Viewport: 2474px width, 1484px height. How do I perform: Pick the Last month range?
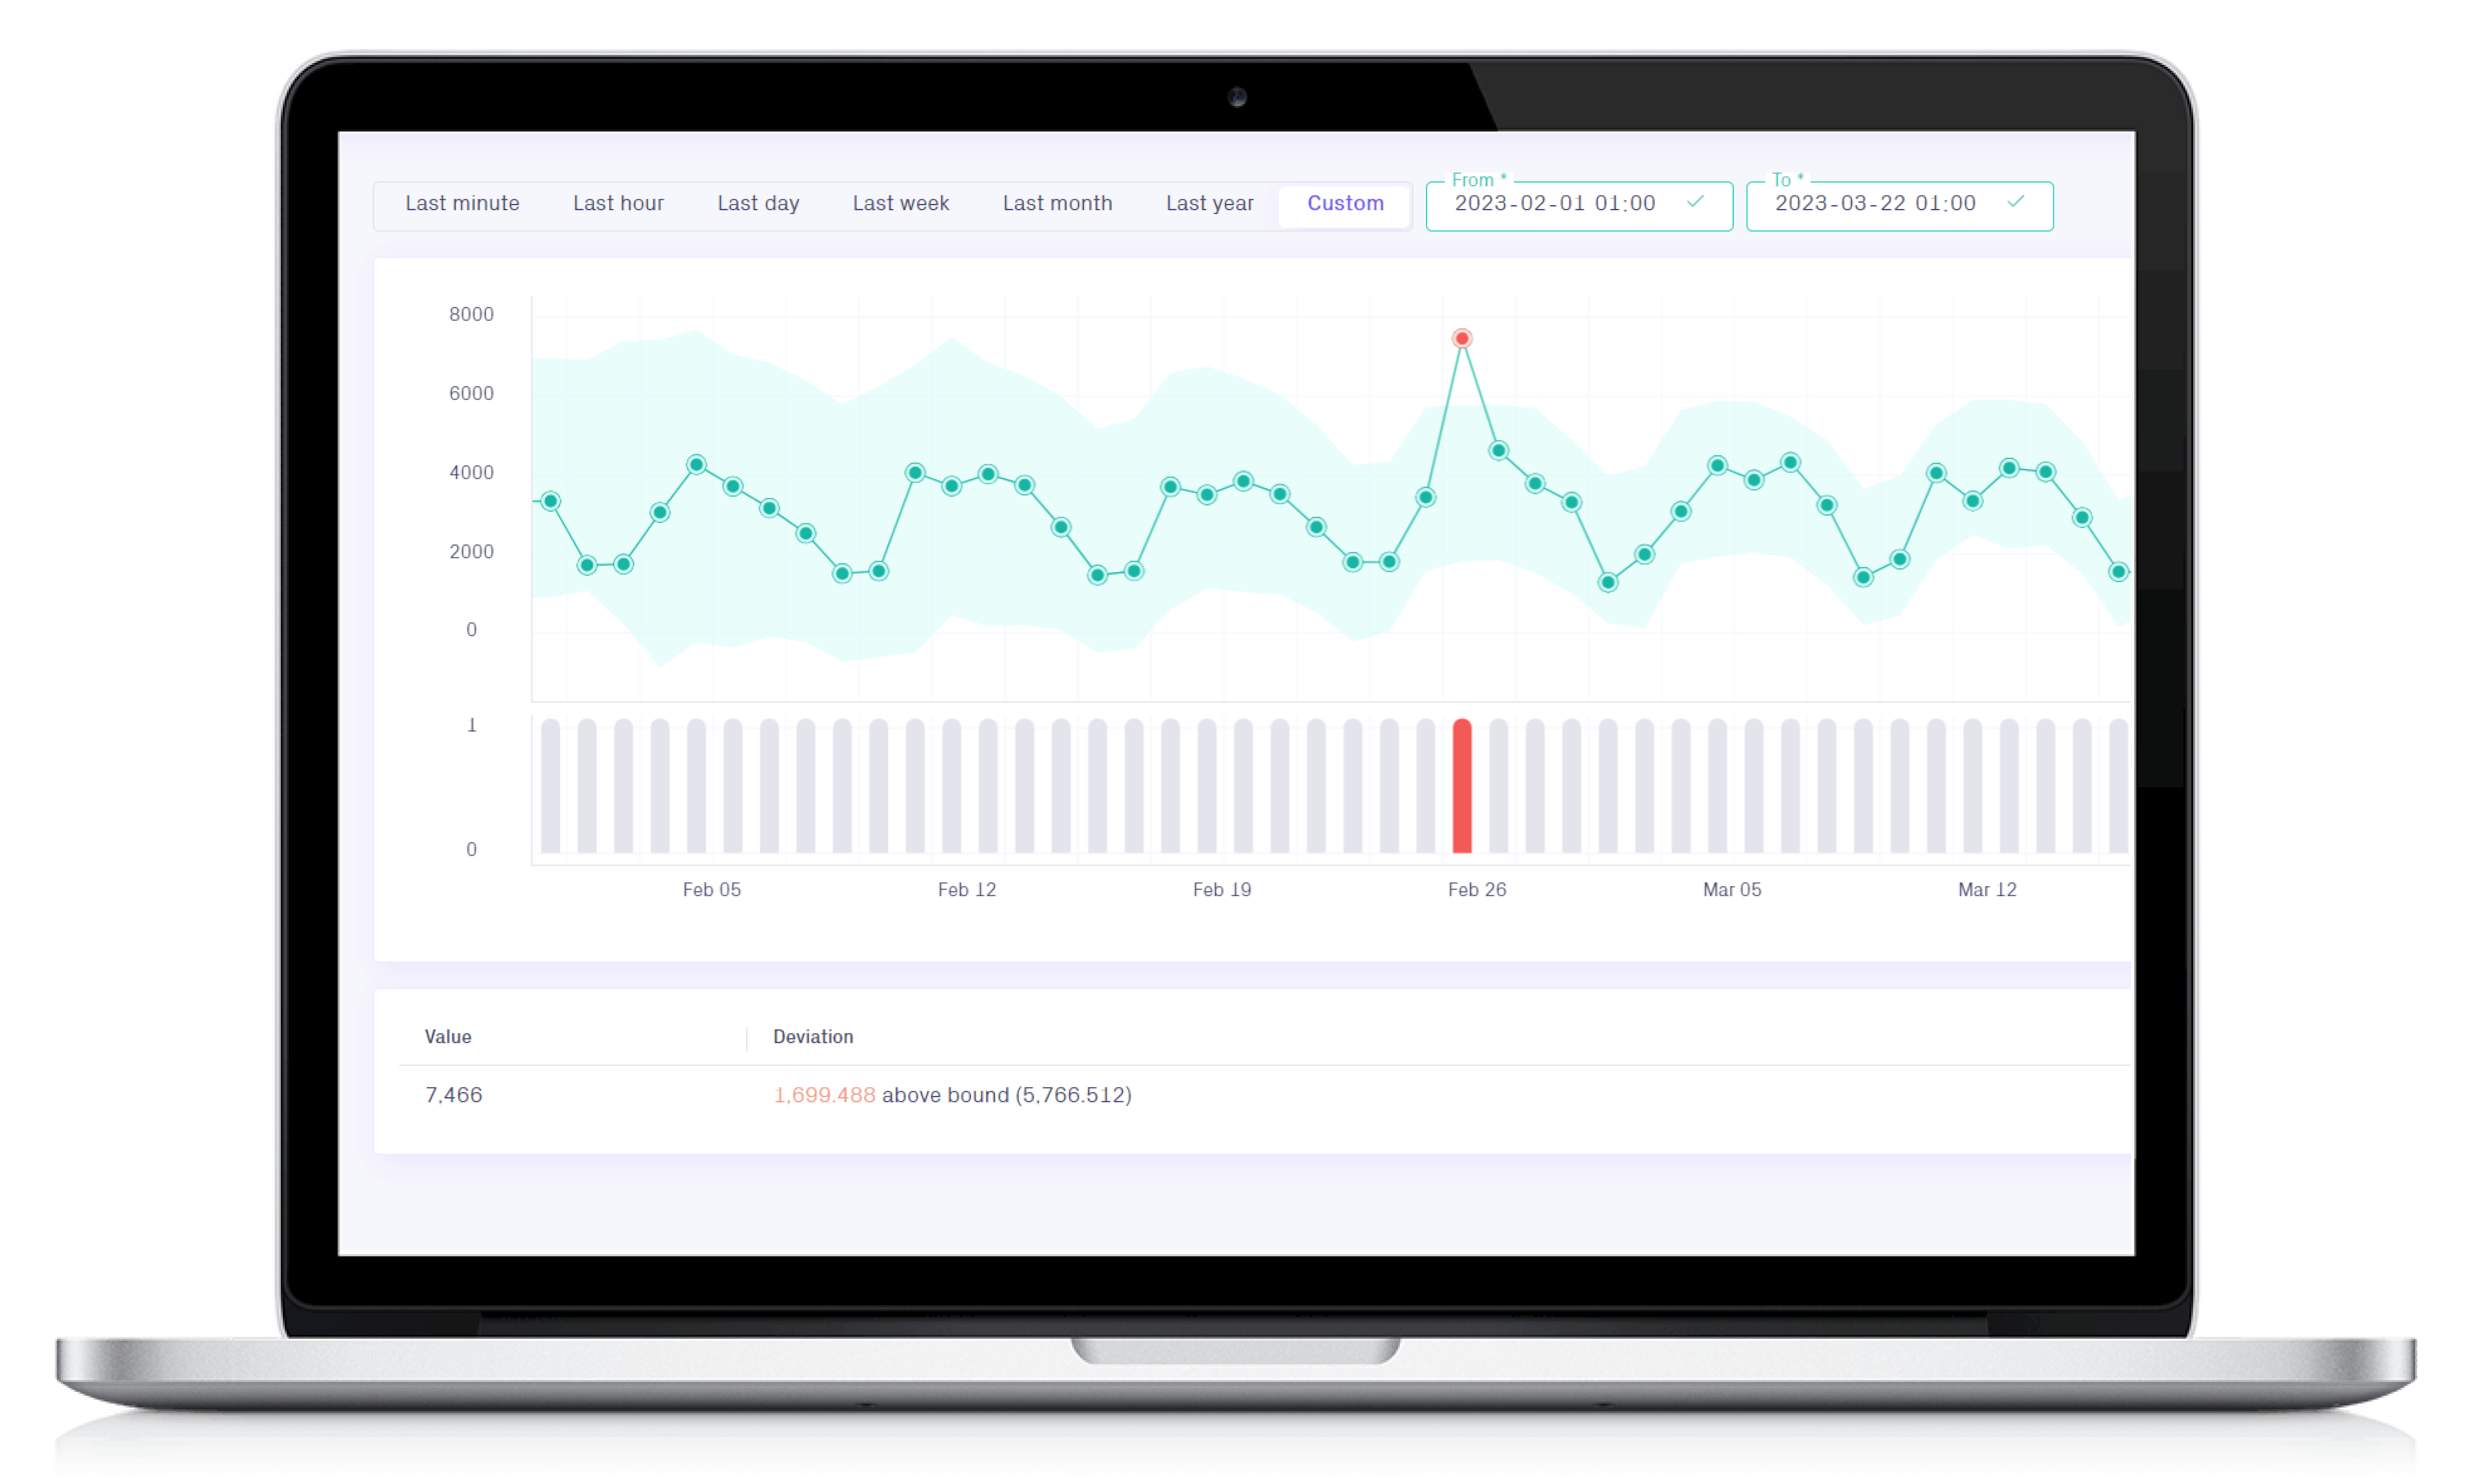pos(1057,204)
